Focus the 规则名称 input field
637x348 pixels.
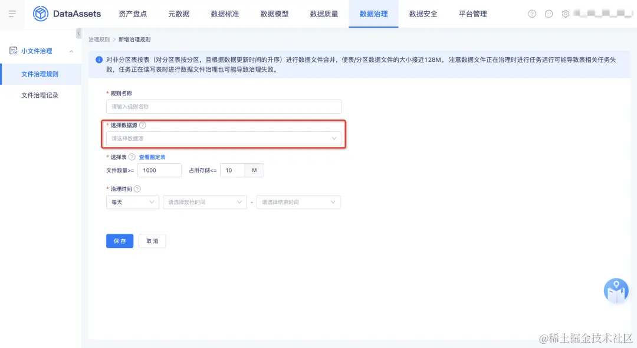point(224,107)
